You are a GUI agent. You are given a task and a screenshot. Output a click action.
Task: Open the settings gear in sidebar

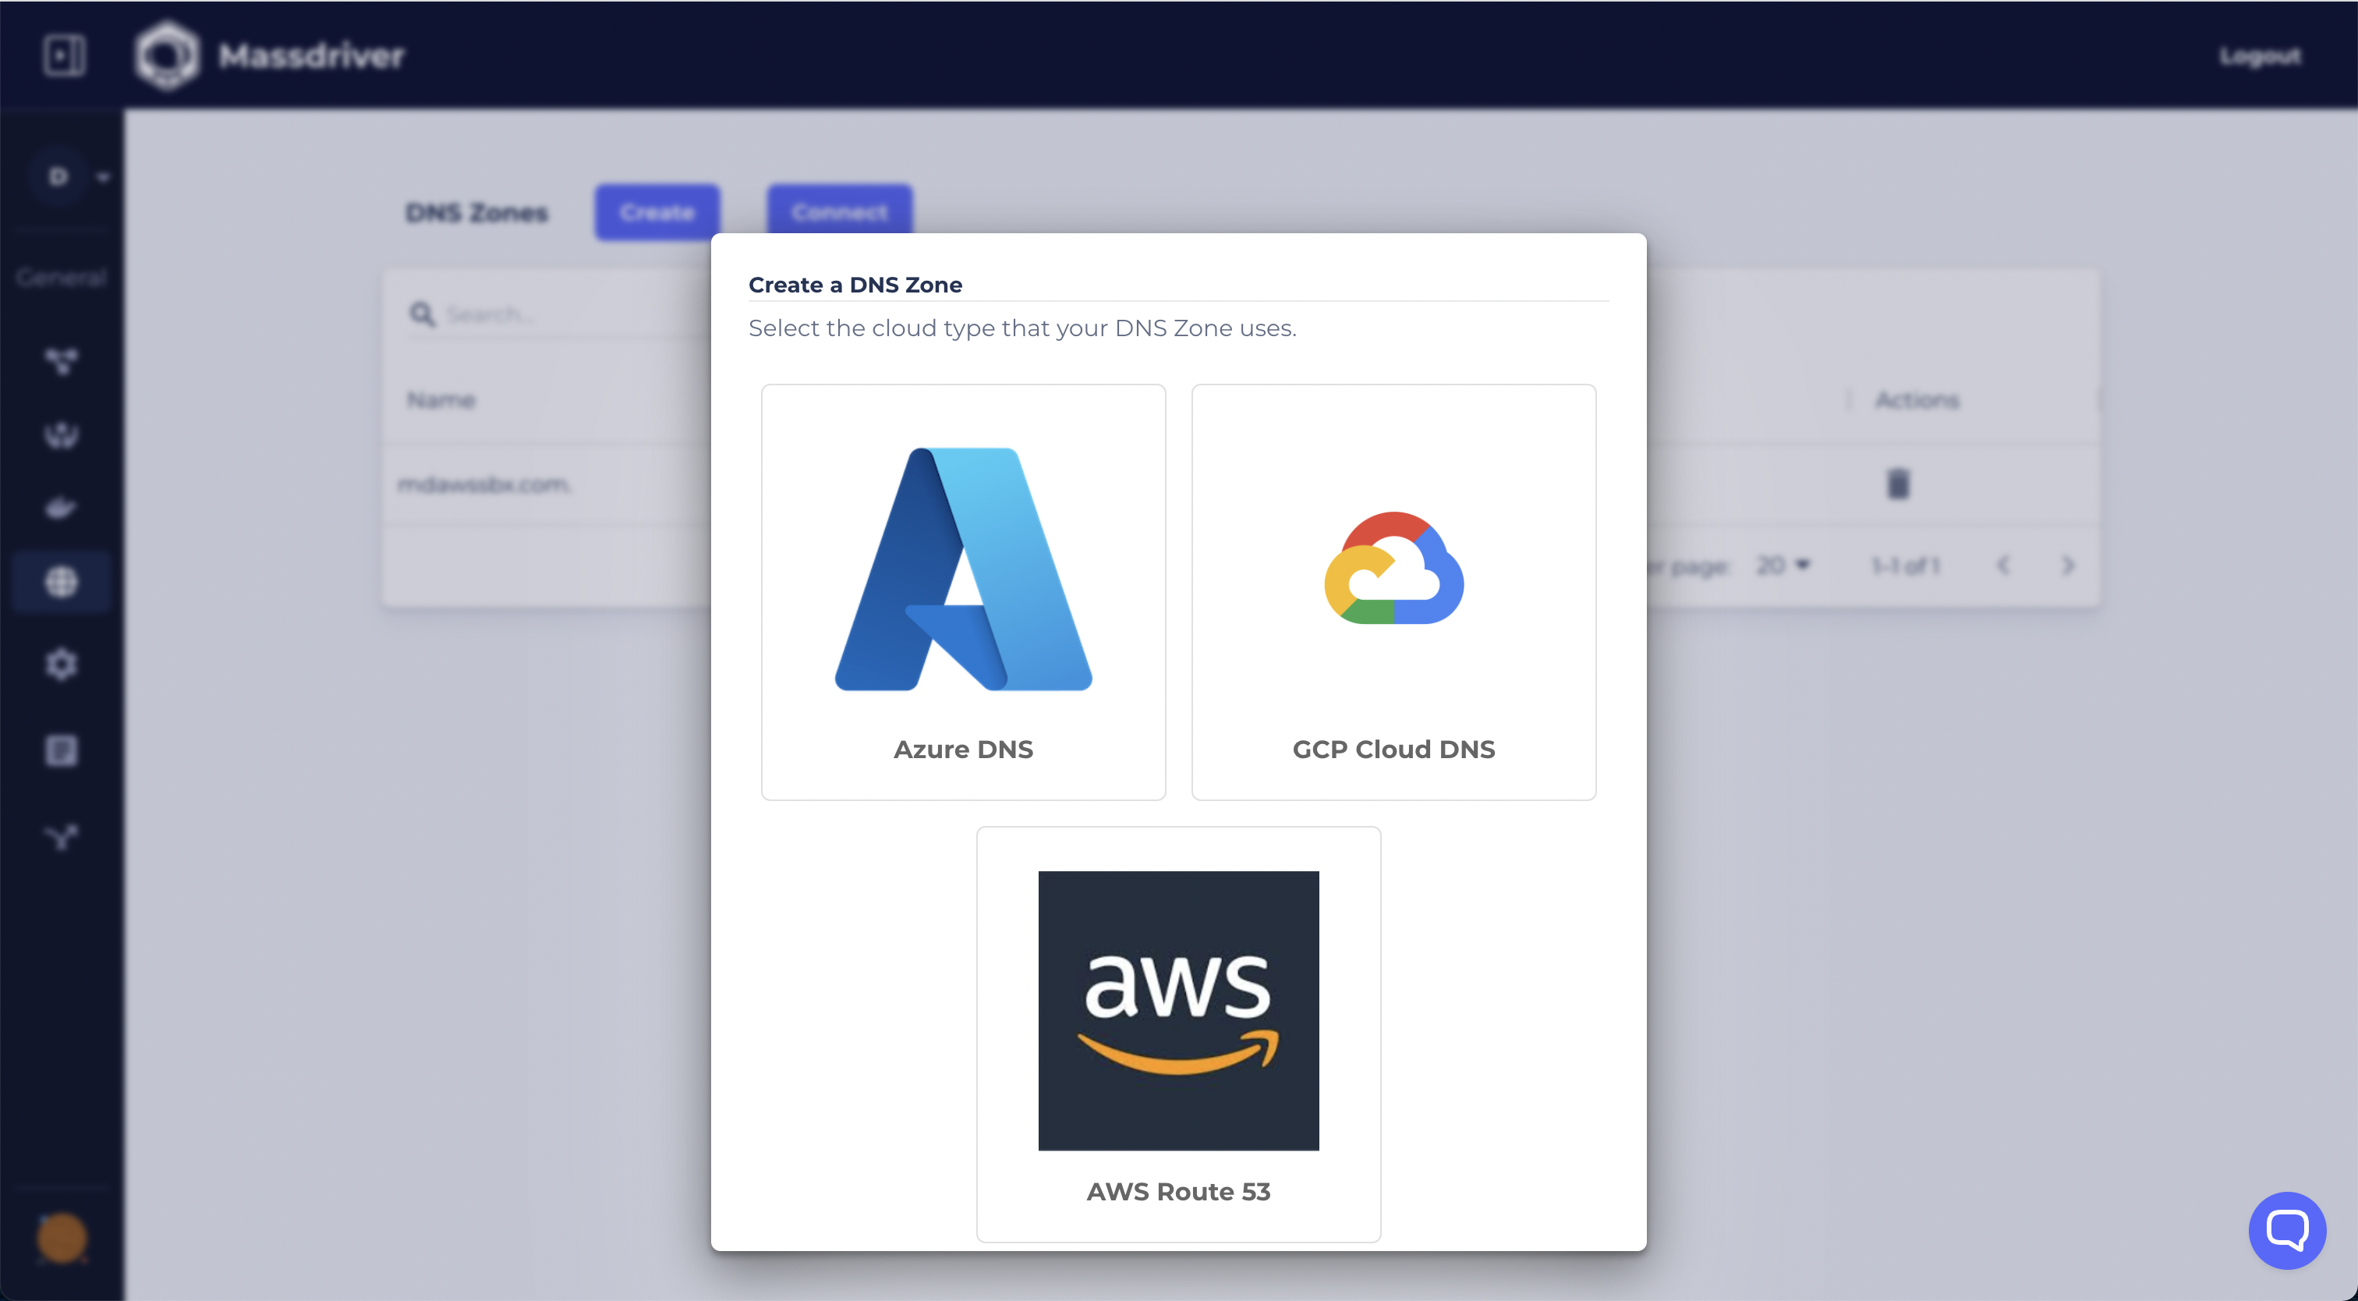coord(62,664)
